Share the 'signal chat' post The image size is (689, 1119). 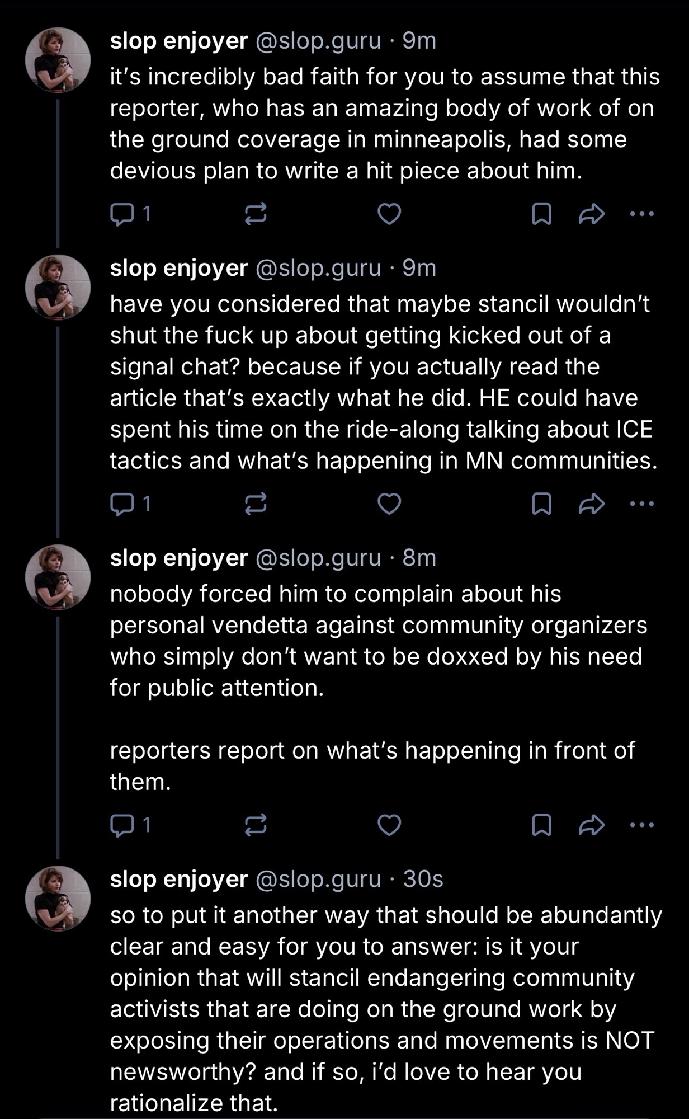point(592,504)
